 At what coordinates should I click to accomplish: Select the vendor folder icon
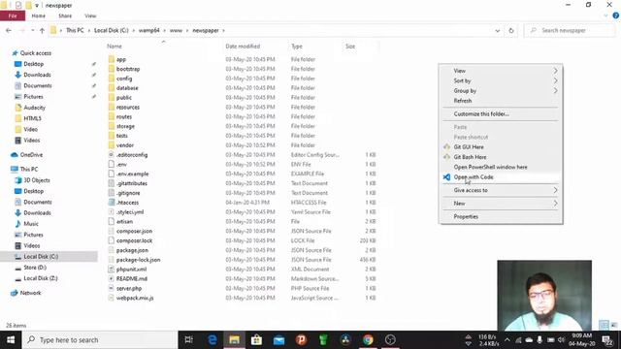pyautogui.click(x=112, y=145)
